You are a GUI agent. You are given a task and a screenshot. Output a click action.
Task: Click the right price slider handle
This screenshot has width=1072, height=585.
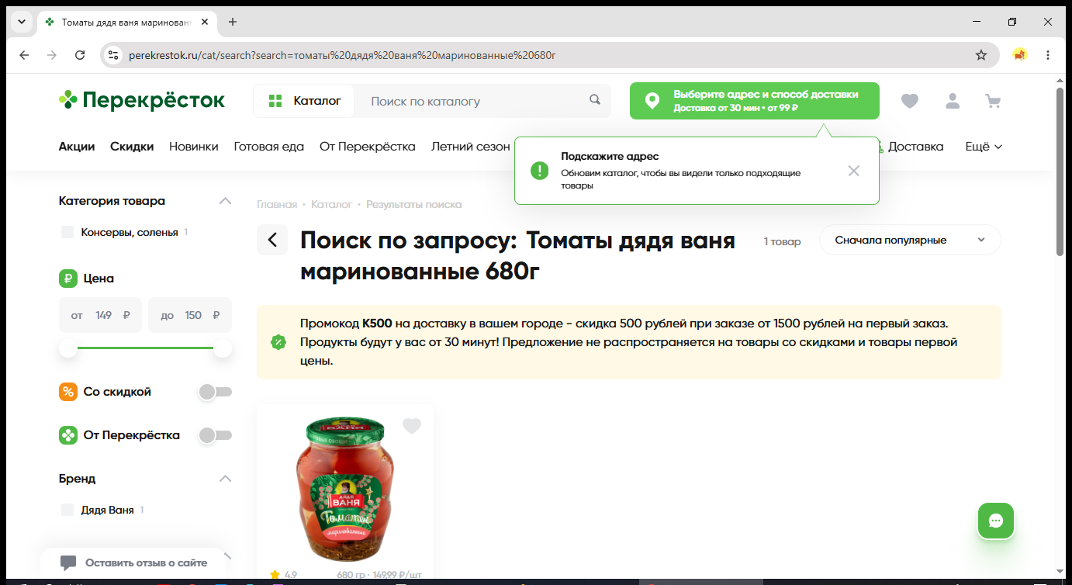point(223,348)
